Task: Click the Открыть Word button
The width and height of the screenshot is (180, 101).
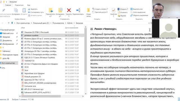Action: coord(122,9)
